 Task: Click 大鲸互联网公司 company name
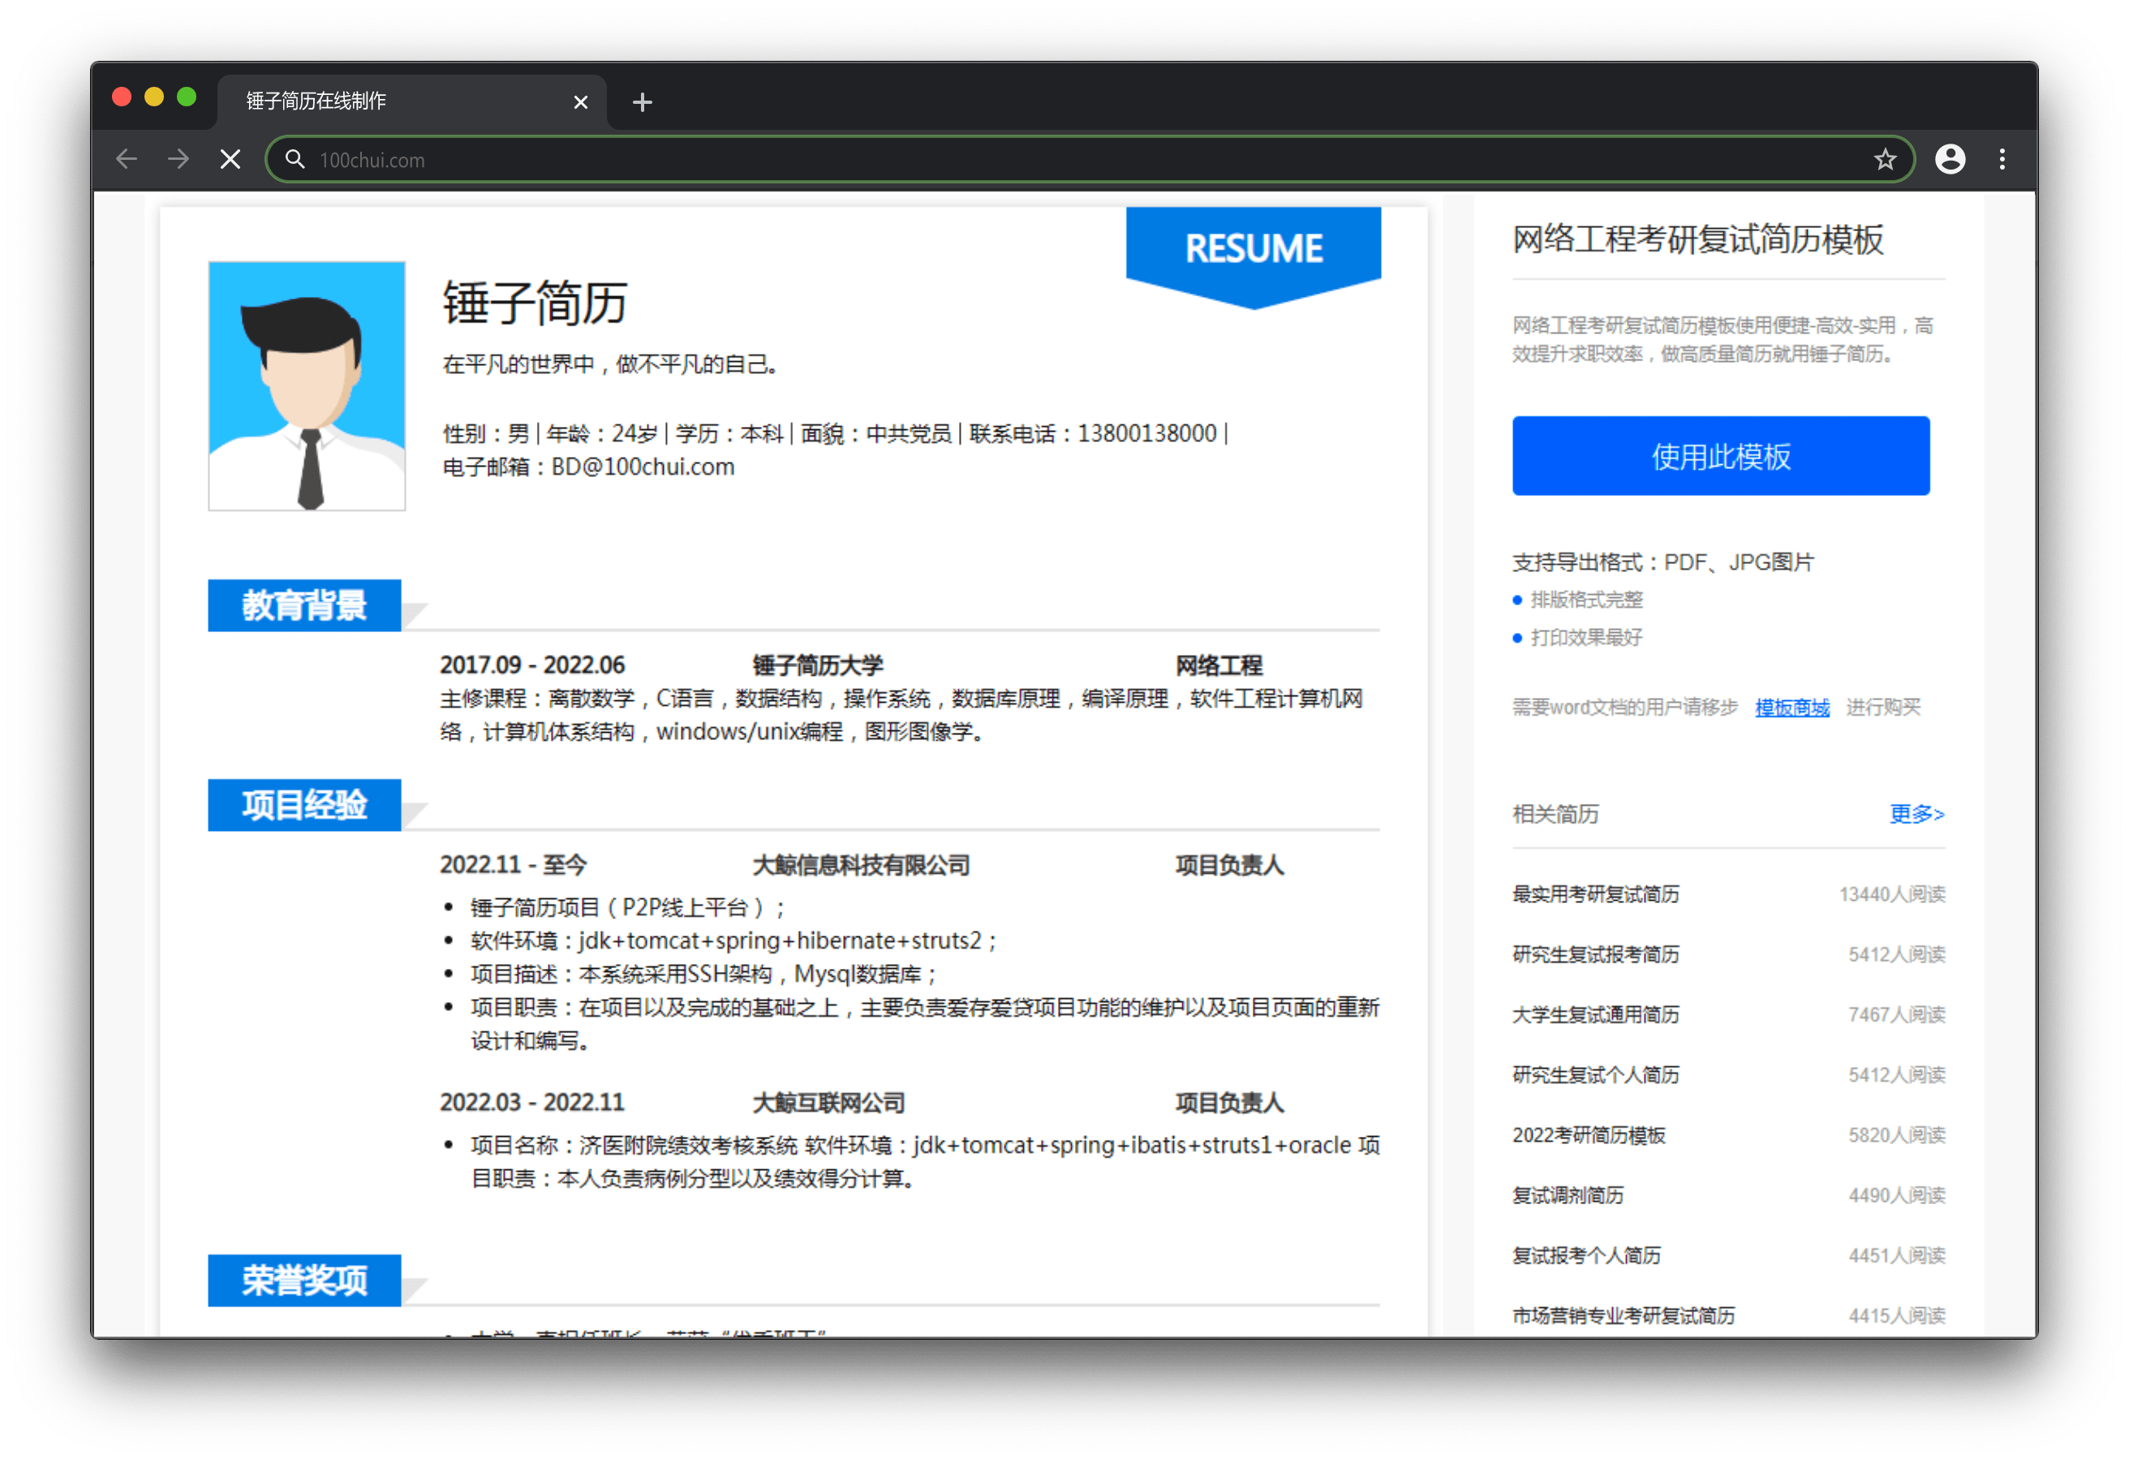828,1103
